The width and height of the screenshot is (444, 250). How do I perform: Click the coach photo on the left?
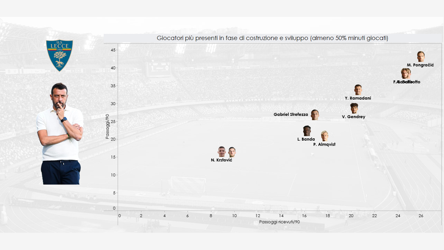[x=60, y=133]
